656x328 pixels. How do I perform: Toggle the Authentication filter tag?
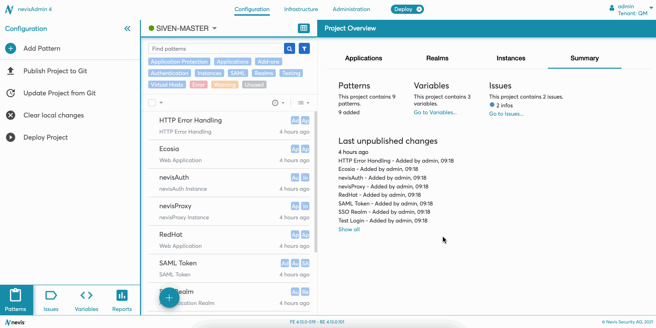[x=169, y=73]
